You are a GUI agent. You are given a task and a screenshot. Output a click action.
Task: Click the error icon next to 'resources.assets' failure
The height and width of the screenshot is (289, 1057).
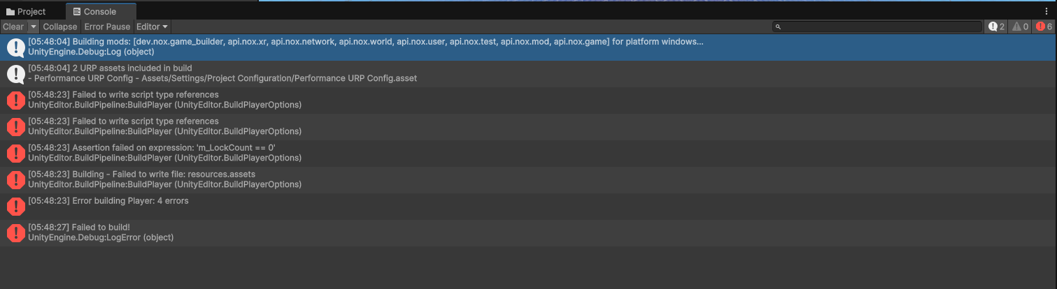tap(15, 180)
